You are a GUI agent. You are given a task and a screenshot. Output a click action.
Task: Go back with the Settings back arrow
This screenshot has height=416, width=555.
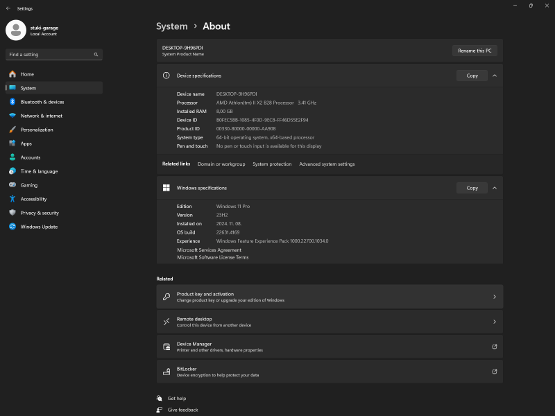click(x=8, y=8)
